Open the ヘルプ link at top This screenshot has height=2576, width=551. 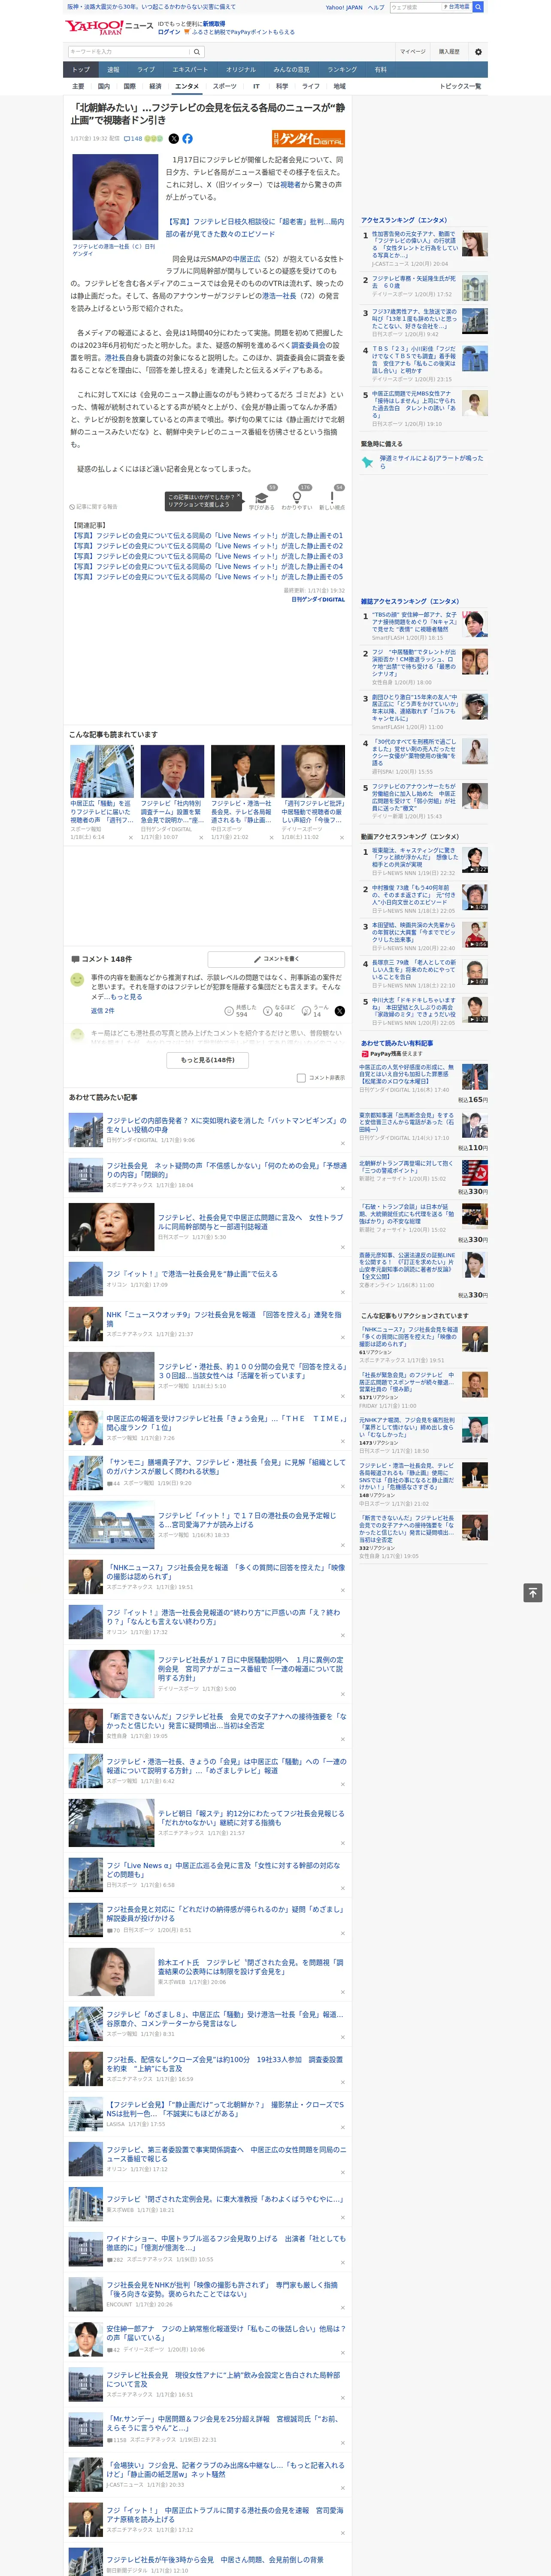point(375,7)
